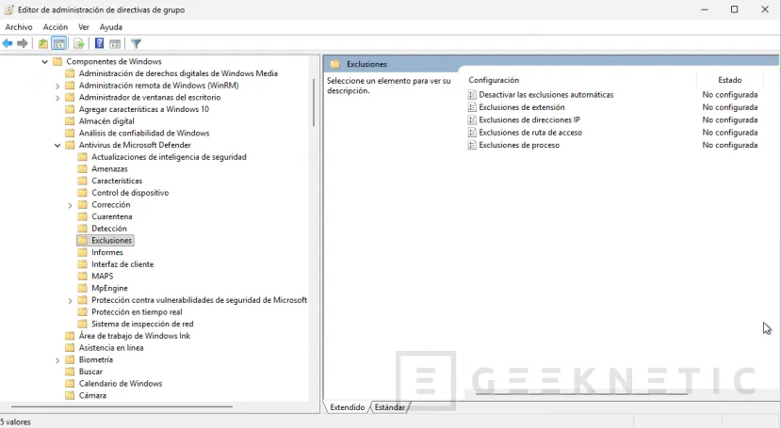Select Protección en tiempo real folder

point(137,312)
